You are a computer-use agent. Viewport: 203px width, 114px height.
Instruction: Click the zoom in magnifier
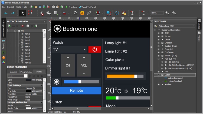pyautogui.click(x=167, y=13)
